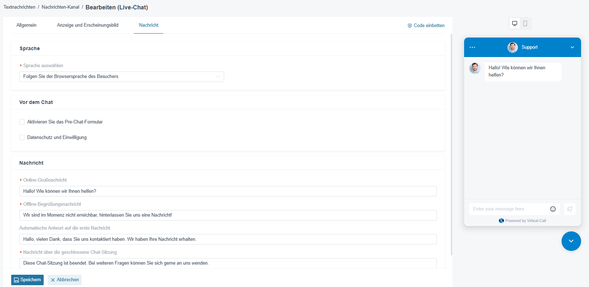Viewport: 589px width, 287px height.
Task: Click 'Vor dem Chat' section heading
Action: pos(36,103)
